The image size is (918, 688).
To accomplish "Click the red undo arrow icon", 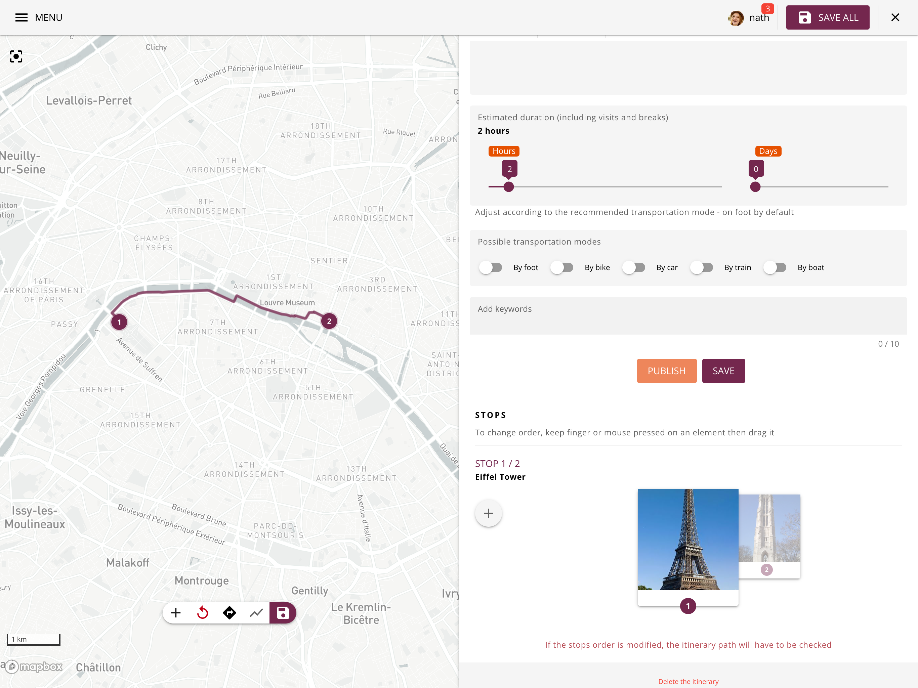I will point(203,613).
